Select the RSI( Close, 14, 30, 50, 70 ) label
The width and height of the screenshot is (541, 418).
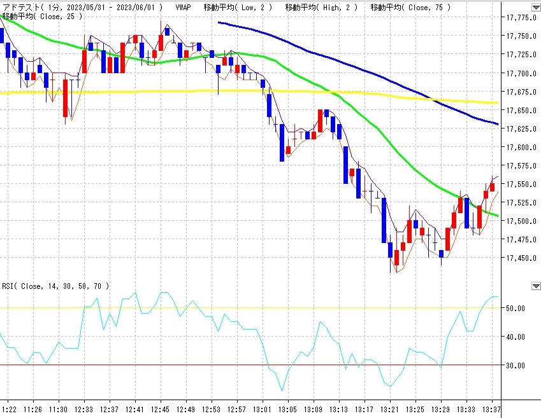[x=56, y=286]
